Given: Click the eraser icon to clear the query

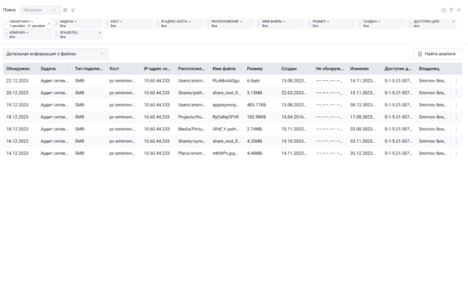Looking at the screenshot, I should click(x=73, y=9).
